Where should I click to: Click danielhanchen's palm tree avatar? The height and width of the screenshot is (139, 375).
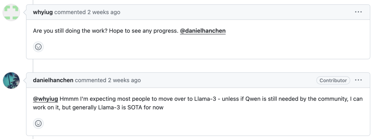point(11,80)
